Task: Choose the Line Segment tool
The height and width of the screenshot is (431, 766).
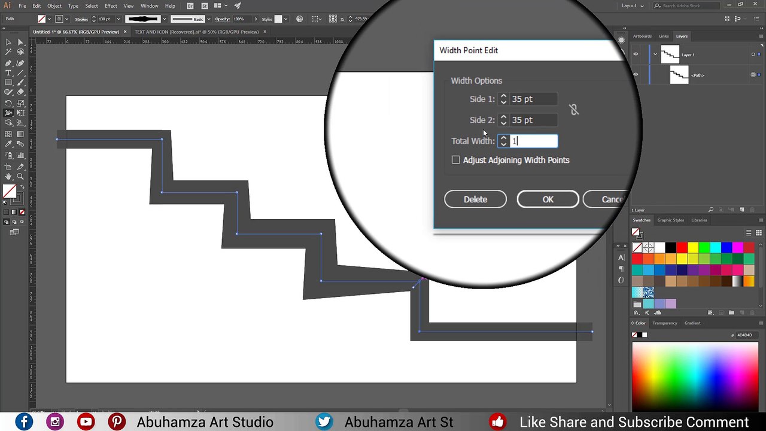Action: [x=20, y=72]
